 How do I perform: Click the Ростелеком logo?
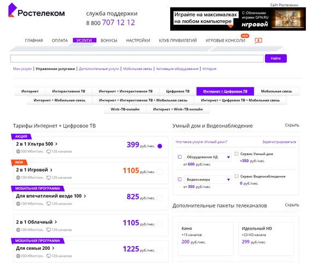coord(37,10)
